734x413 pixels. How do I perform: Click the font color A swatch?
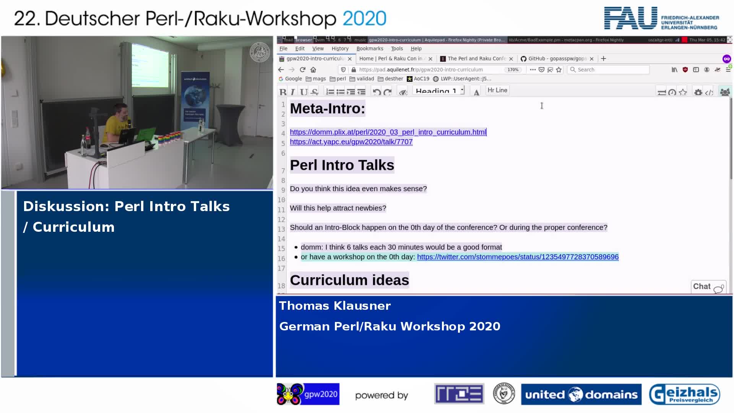476,92
